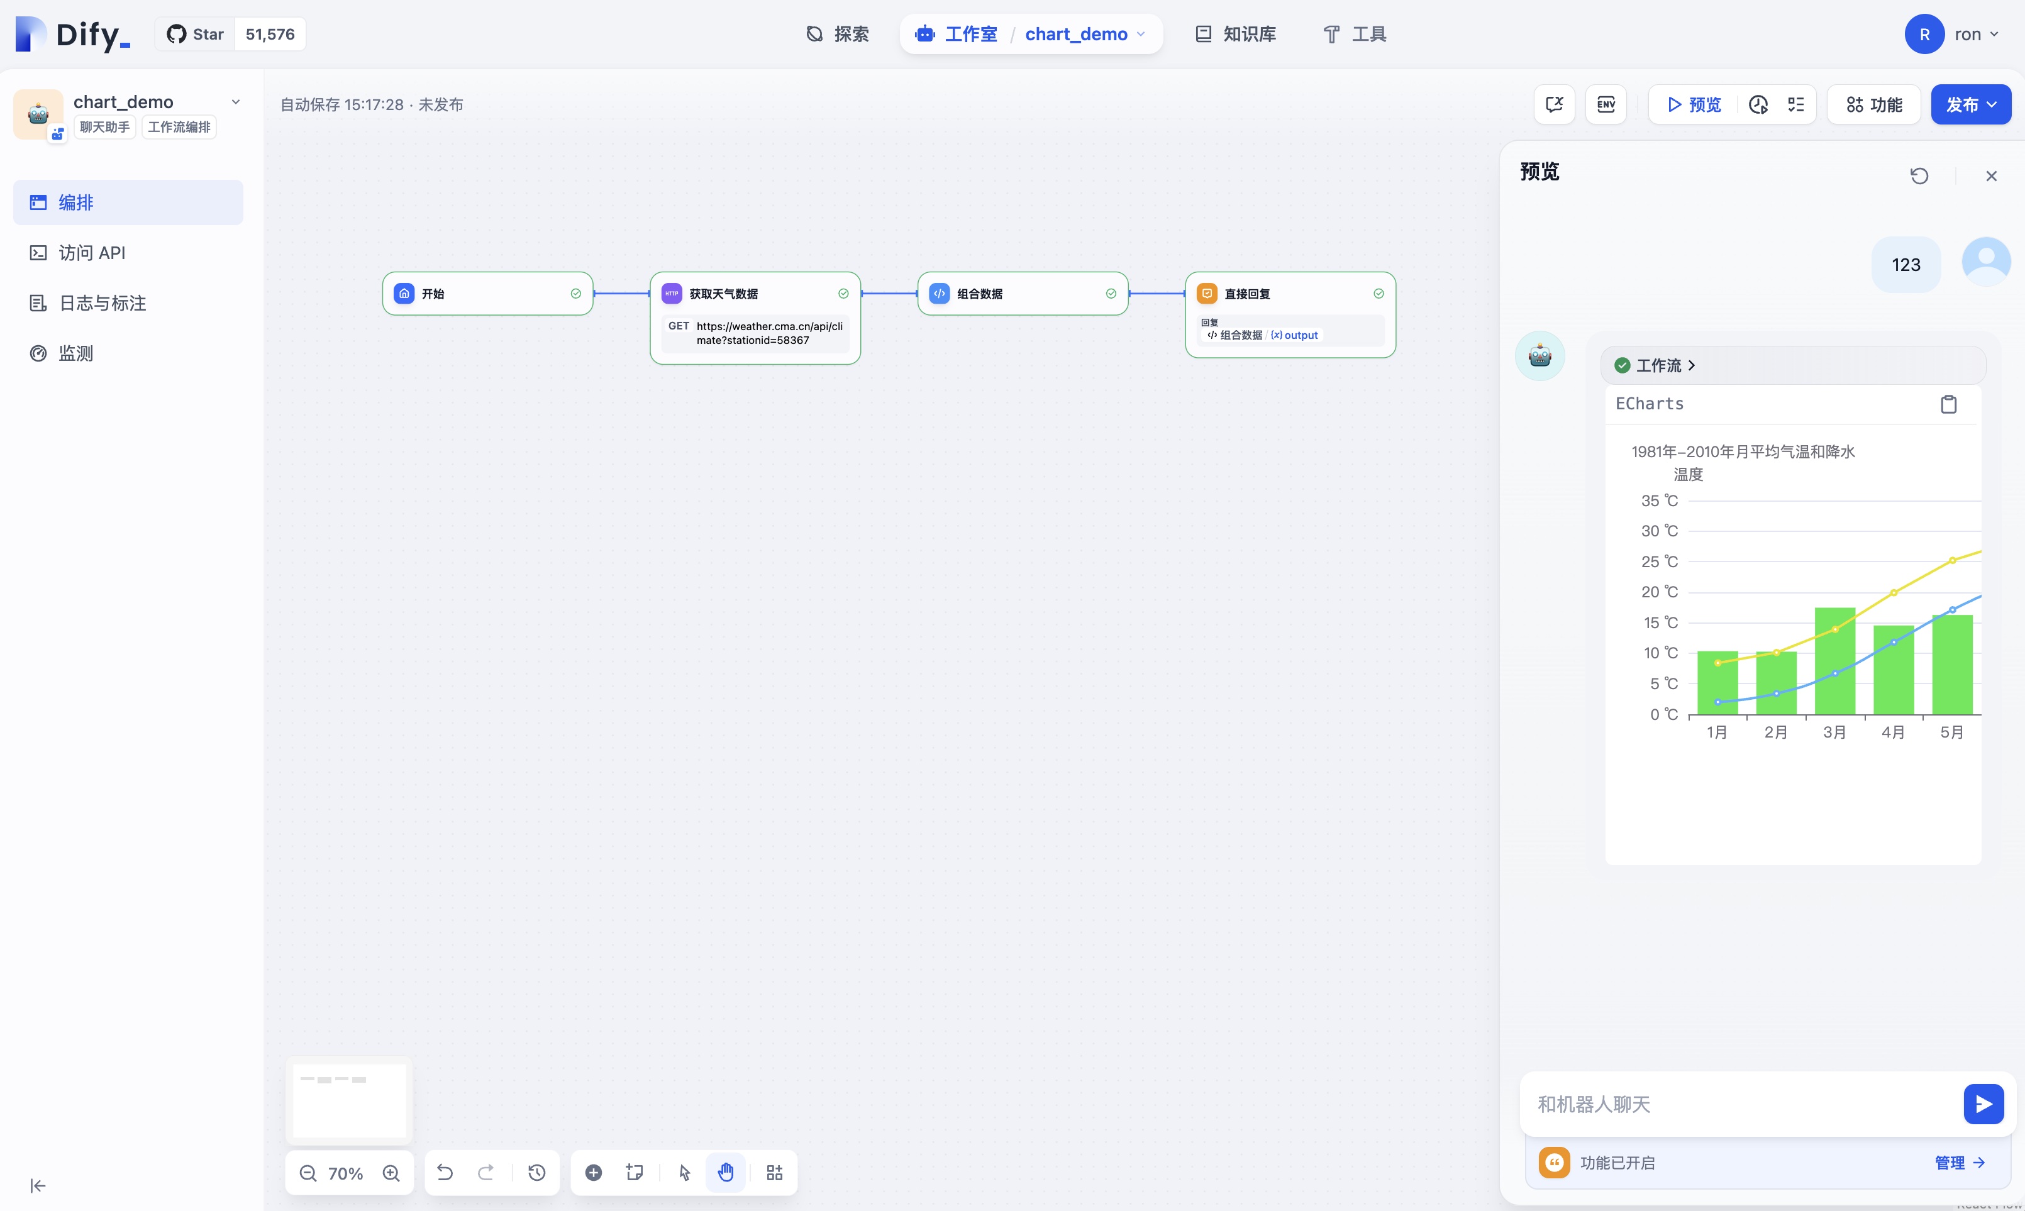Open the ENV environment variables icon
Image resolution: width=2025 pixels, height=1211 pixels.
1606,104
